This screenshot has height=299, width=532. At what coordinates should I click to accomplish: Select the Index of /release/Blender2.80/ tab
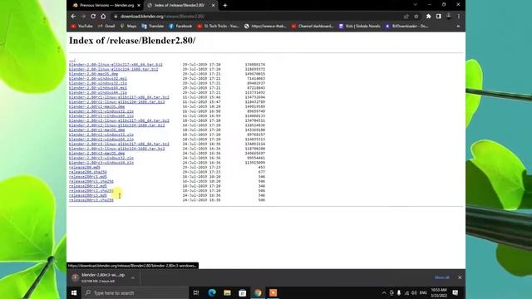click(x=181, y=6)
